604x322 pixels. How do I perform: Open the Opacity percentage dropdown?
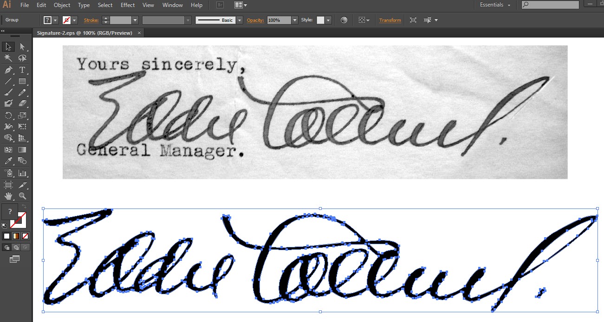click(x=294, y=20)
